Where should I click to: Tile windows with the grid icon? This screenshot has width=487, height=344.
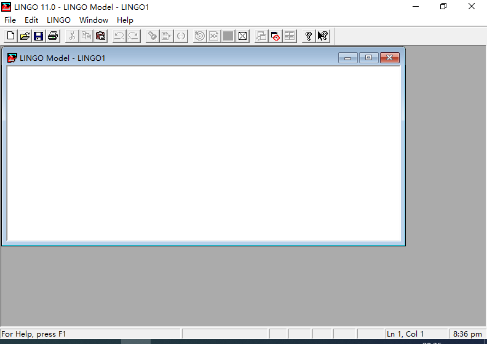click(290, 36)
